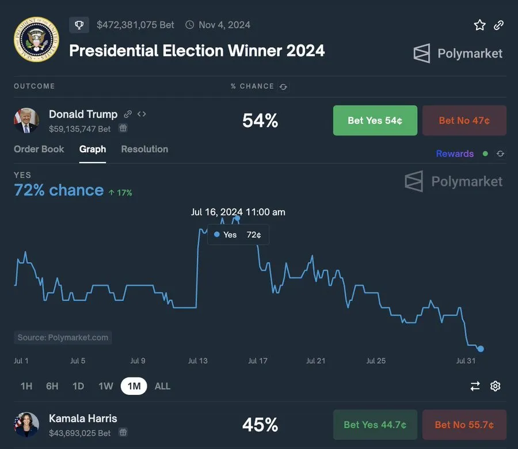Click the compare arrows icon below the chart
This screenshot has height=449, width=518.
[x=475, y=386]
